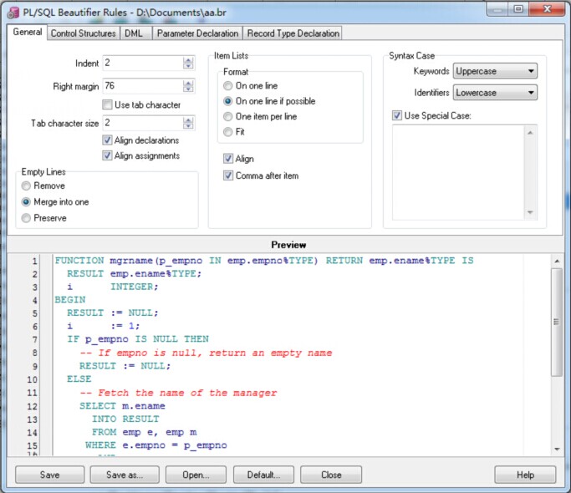
Task: Select the Fit format radio button
Action: [x=227, y=132]
